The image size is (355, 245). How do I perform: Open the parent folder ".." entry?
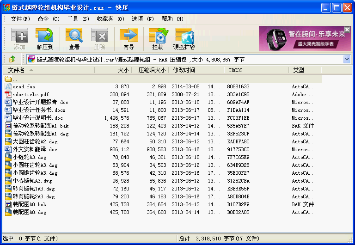pyautogui.click(x=15, y=79)
